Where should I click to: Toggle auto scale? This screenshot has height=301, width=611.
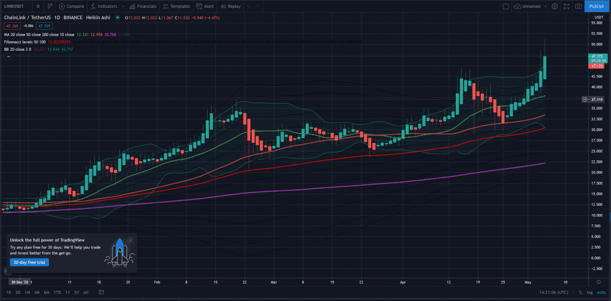tap(601, 293)
